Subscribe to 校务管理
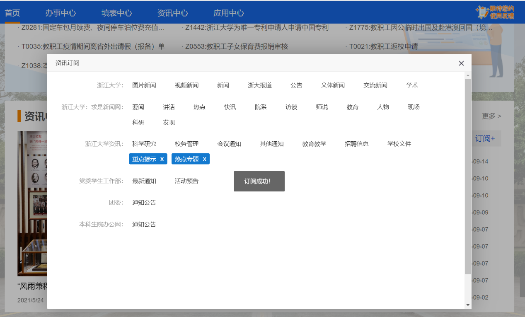The image size is (525, 317). [186, 144]
